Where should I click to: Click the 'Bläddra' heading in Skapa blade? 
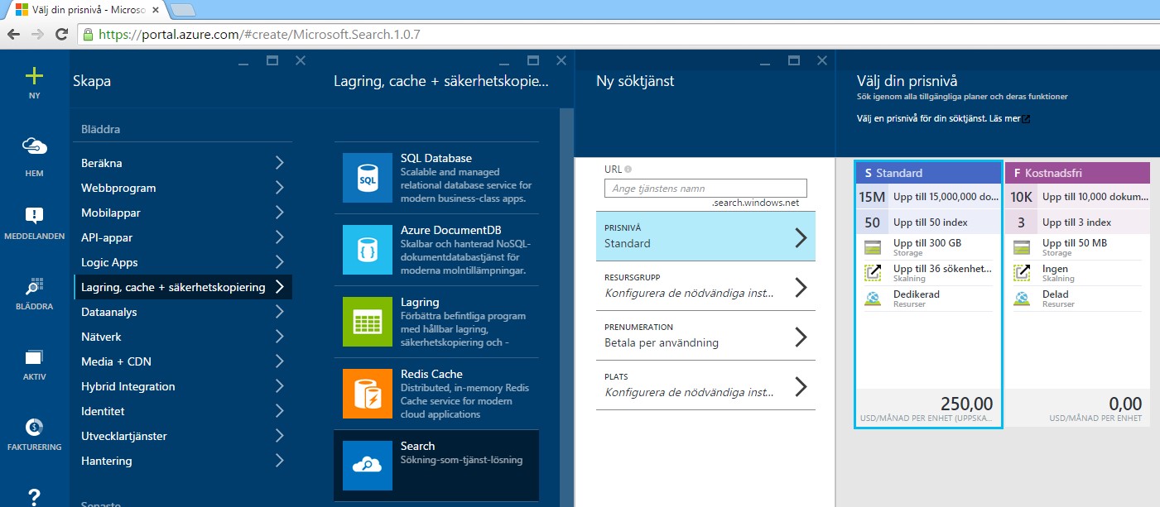click(101, 130)
